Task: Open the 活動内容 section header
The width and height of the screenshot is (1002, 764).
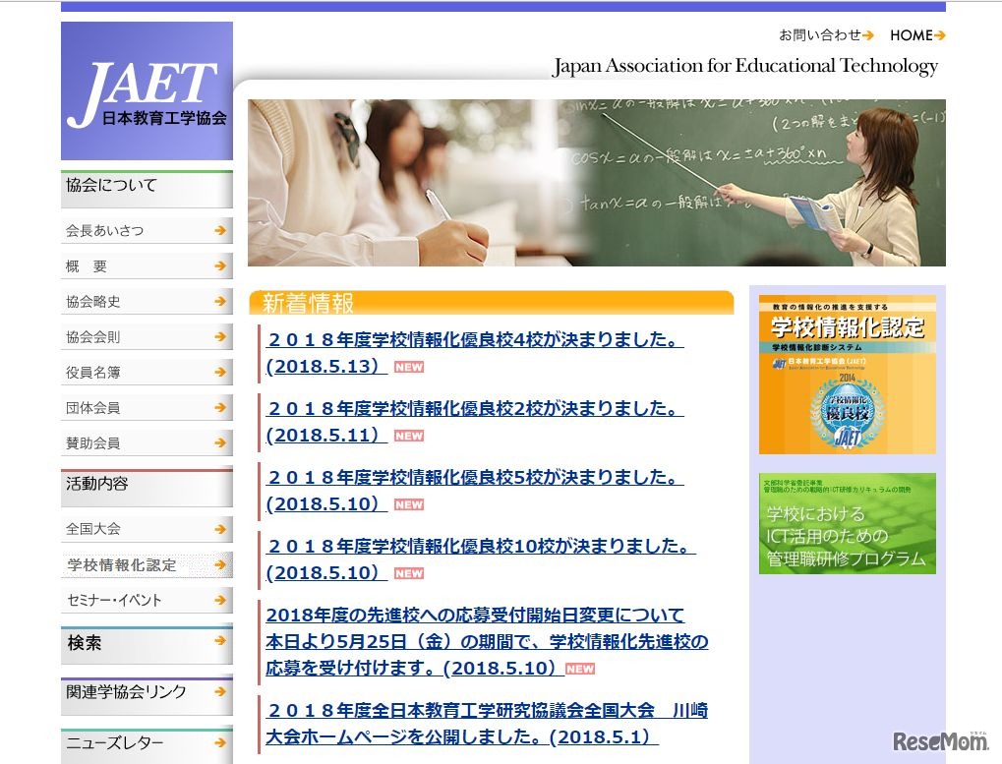Action: click(147, 488)
